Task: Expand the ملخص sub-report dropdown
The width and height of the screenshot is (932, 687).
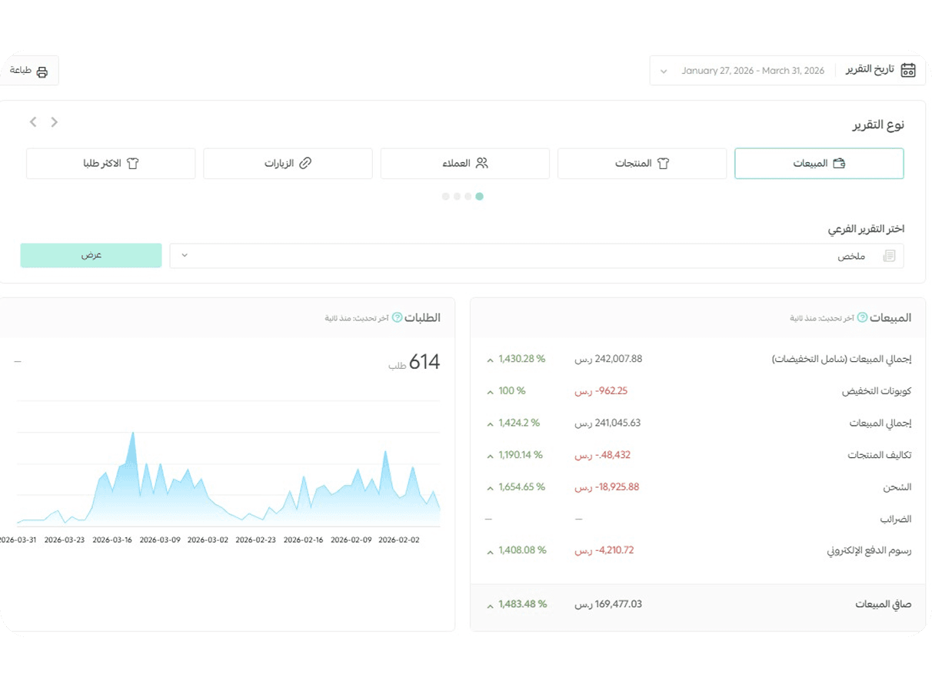Action: [x=537, y=256]
